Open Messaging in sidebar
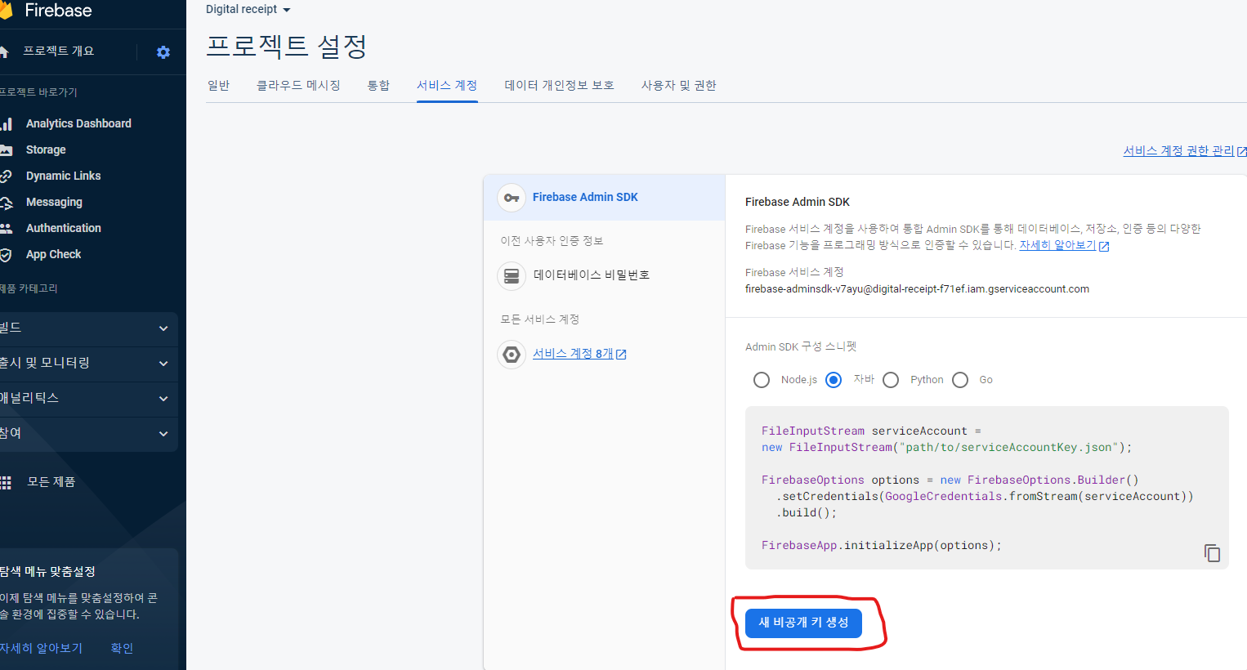The width and height of the screenshot is (1247, 670). tap(54, 202)
